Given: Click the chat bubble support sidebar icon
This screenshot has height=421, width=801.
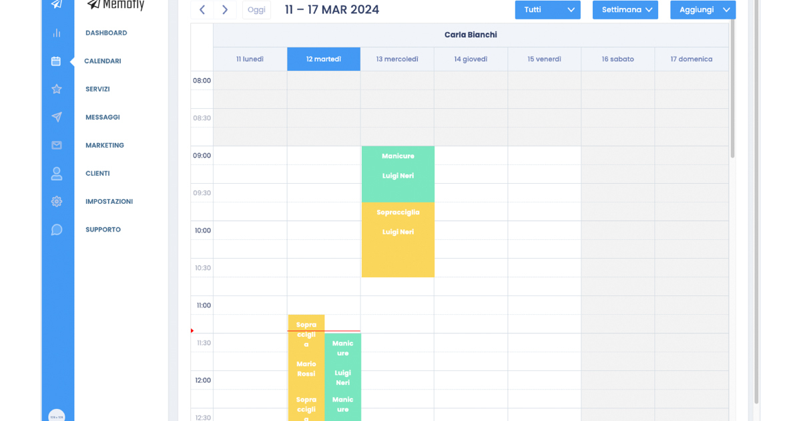Looking at the screenshot, I should point(57,230).
